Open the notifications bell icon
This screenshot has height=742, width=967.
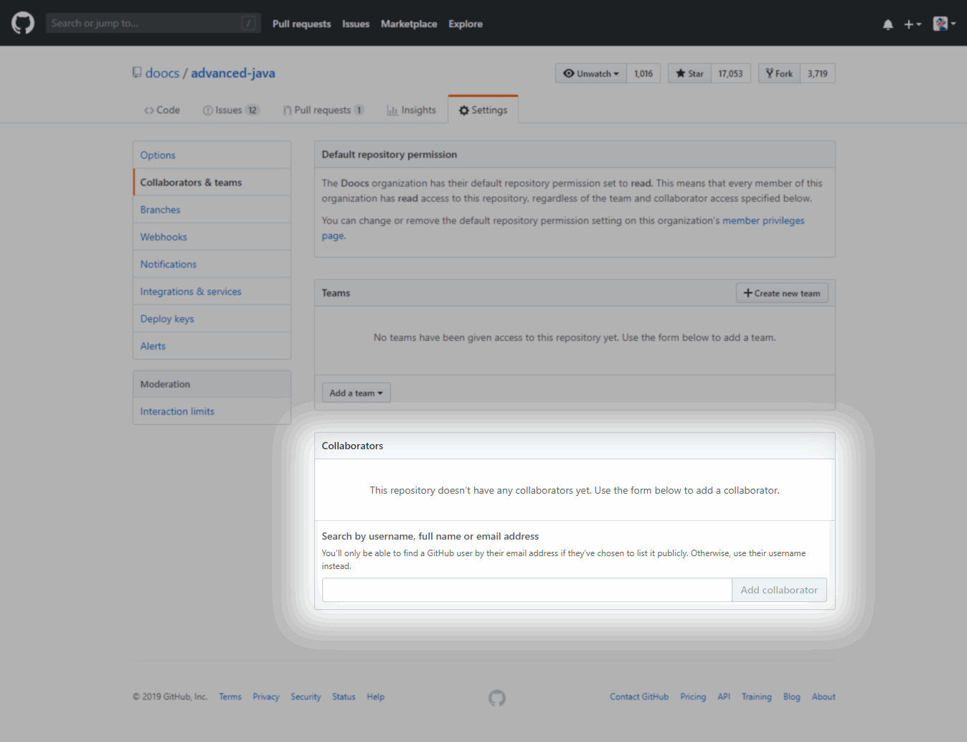[x=887, y=24]
